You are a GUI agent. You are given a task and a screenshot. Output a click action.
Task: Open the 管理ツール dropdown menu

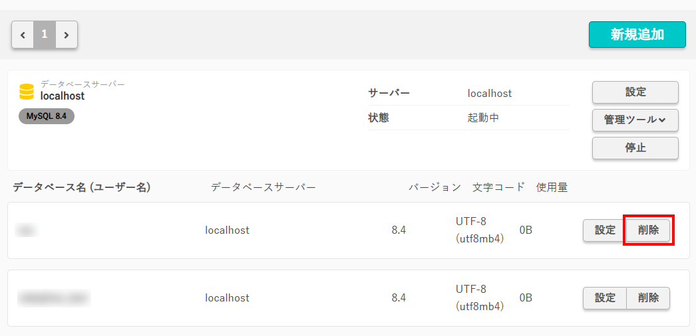635,120
